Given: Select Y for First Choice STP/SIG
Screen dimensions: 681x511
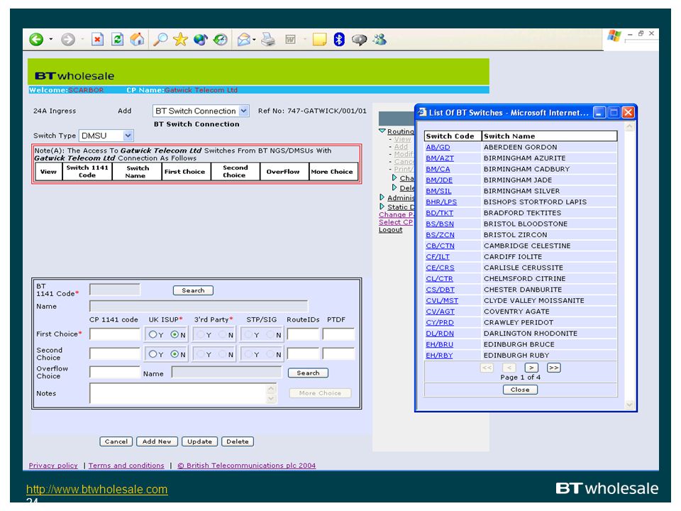Looking at the screenshot, I should coord(248,334).
